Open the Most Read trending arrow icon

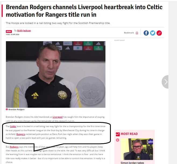click(118, 134)
